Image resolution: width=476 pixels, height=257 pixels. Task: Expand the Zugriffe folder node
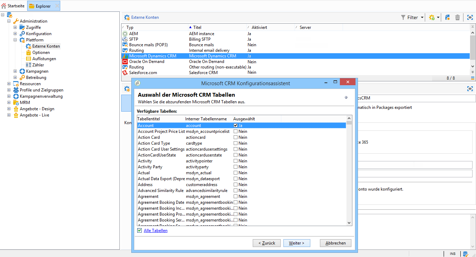[15, 27]
